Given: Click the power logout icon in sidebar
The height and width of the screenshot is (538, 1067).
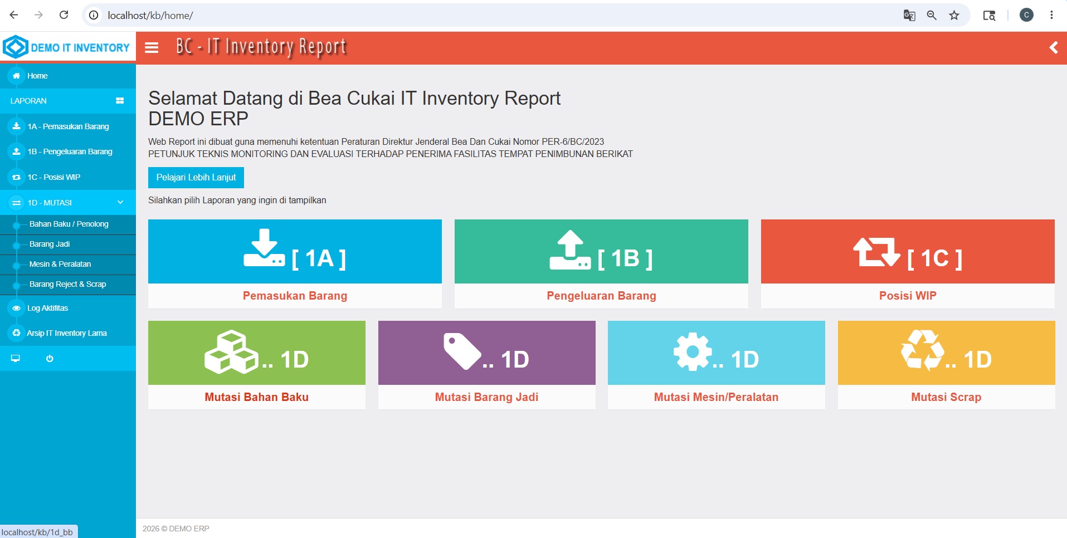Looking at the screenshot, I should (50, 359).
